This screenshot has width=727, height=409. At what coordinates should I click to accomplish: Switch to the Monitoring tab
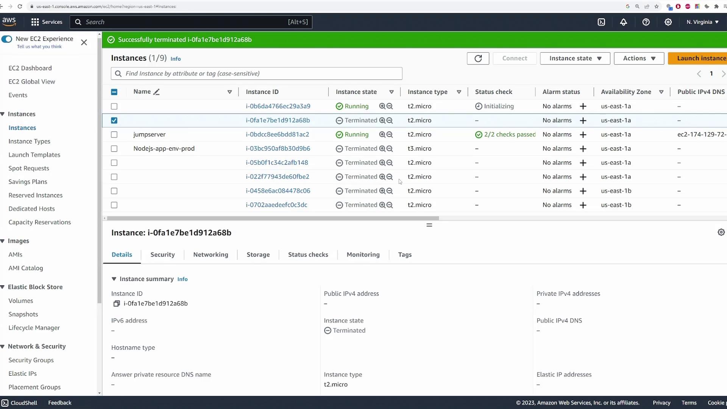(363, 254)
